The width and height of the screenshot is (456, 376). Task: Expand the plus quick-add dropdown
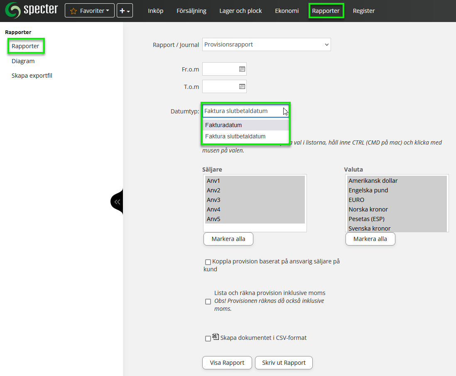tap(125, 11)
